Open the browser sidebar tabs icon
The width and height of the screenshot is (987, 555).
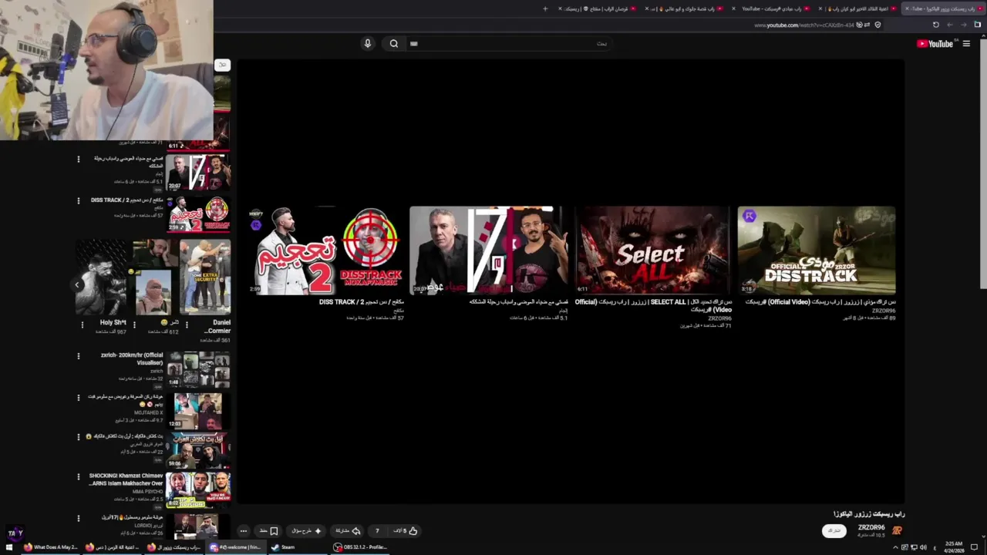pos(978,25)
